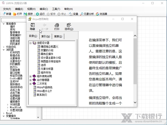167x125 pixels.
Task: Click the litrpa使用帮助 title icon
Action: point(30,19)
